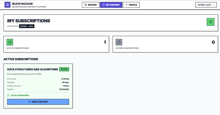
Task: Switch to the My Content tab
Action: (111, 5)
